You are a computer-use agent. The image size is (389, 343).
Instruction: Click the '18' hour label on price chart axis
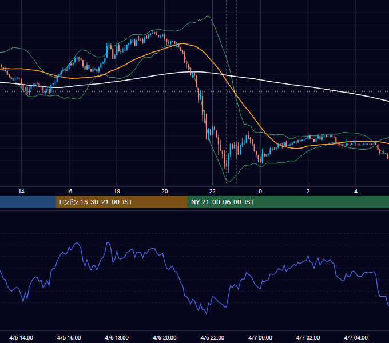click(117, 192)
